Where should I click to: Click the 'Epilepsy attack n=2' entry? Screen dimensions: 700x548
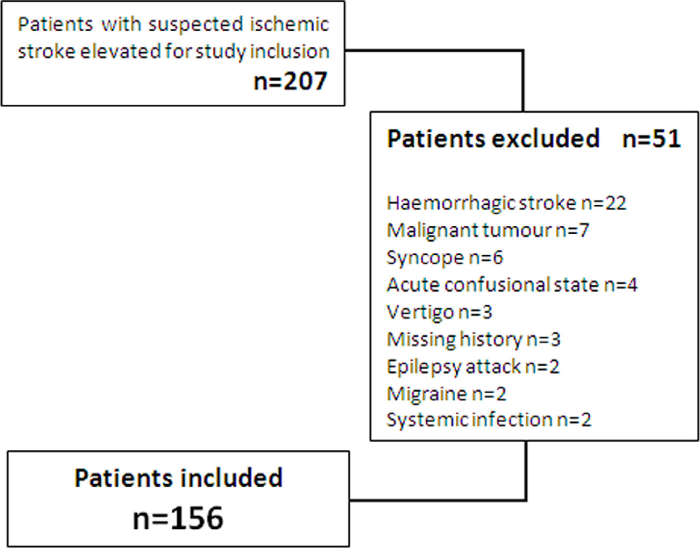[473, 367]
